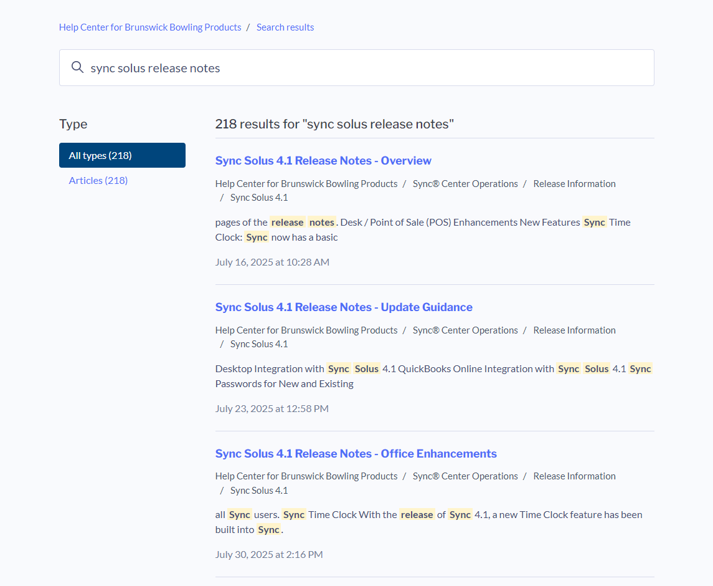Filter by Articles (218)
This screenshot has width=713, height=586.
pos(98,180)
